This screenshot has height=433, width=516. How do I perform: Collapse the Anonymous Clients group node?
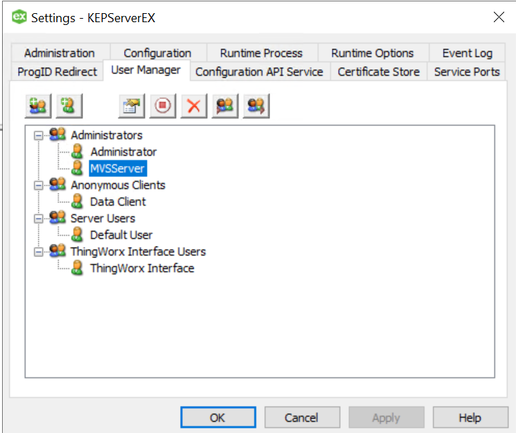click(x=39, y=186)
